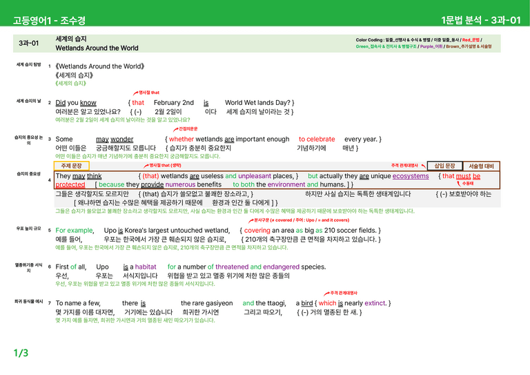Click the annotation '분사구문 (= covered / 주어 : Upo…)'

click(302, 220)
